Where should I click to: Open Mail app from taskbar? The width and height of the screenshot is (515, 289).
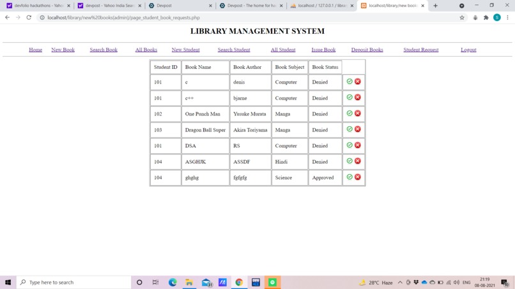point(206,282)
